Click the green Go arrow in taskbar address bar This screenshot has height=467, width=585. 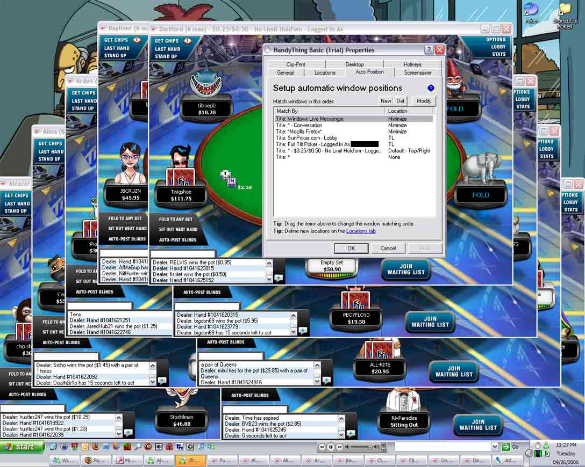point(506,447)
